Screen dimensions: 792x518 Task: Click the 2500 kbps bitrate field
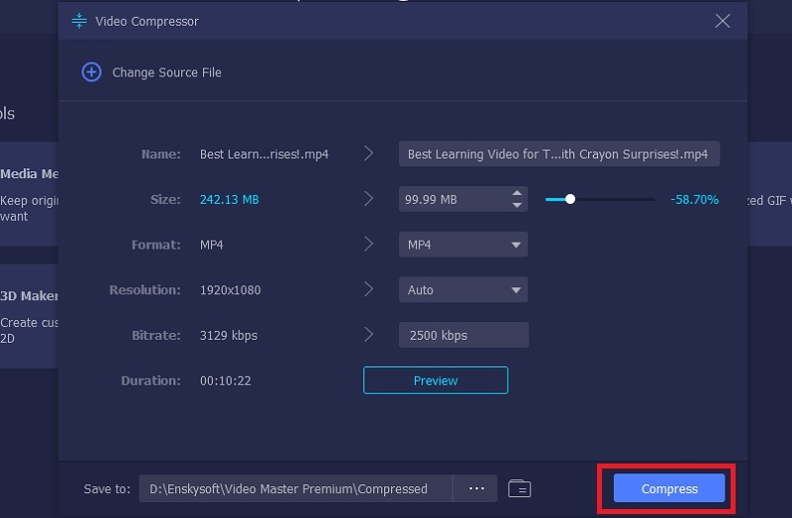[463, 335]
